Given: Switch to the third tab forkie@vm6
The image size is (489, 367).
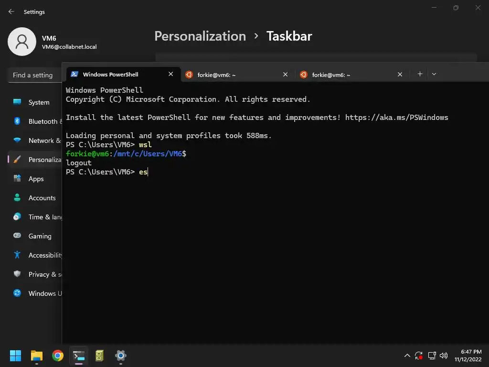Looking at the screenshot, I should tap(352, 74).
